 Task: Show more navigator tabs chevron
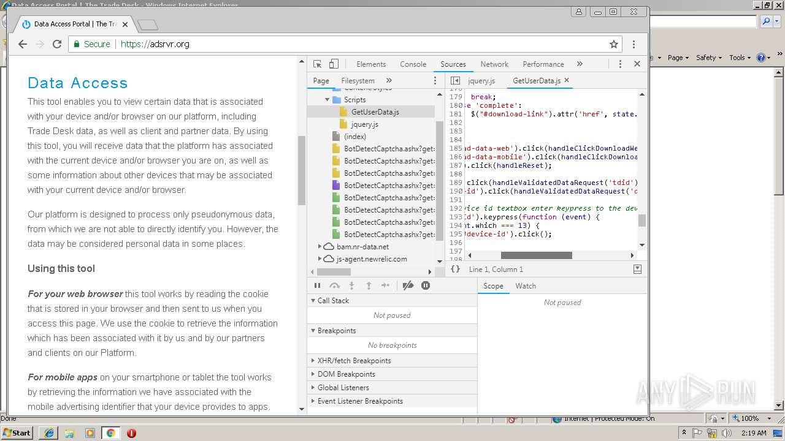(x=389, y=80)
